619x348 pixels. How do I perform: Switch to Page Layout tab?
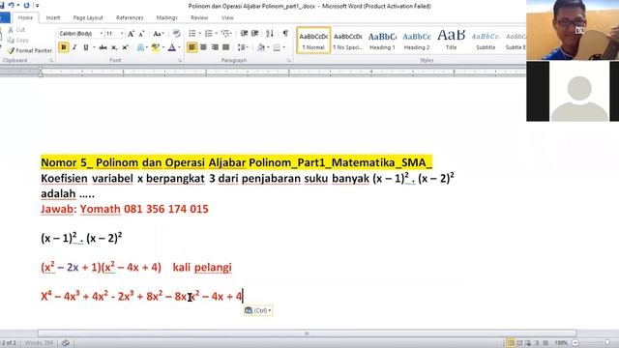point(88,17)
